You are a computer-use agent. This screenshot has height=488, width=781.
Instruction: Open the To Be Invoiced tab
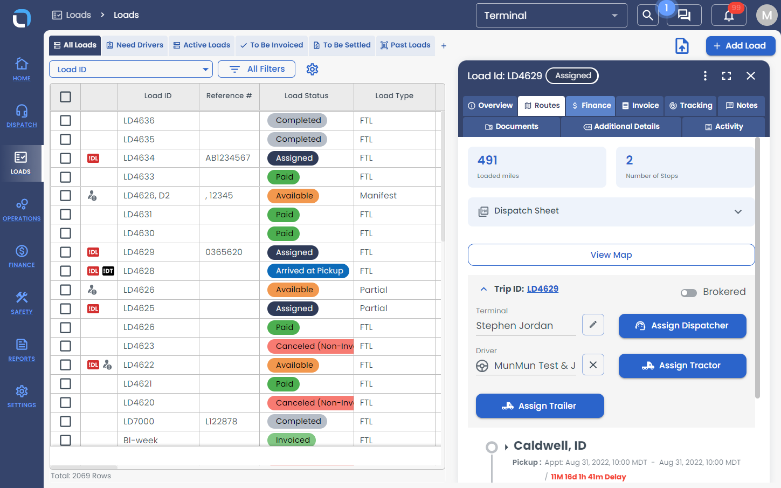(272, 45)
